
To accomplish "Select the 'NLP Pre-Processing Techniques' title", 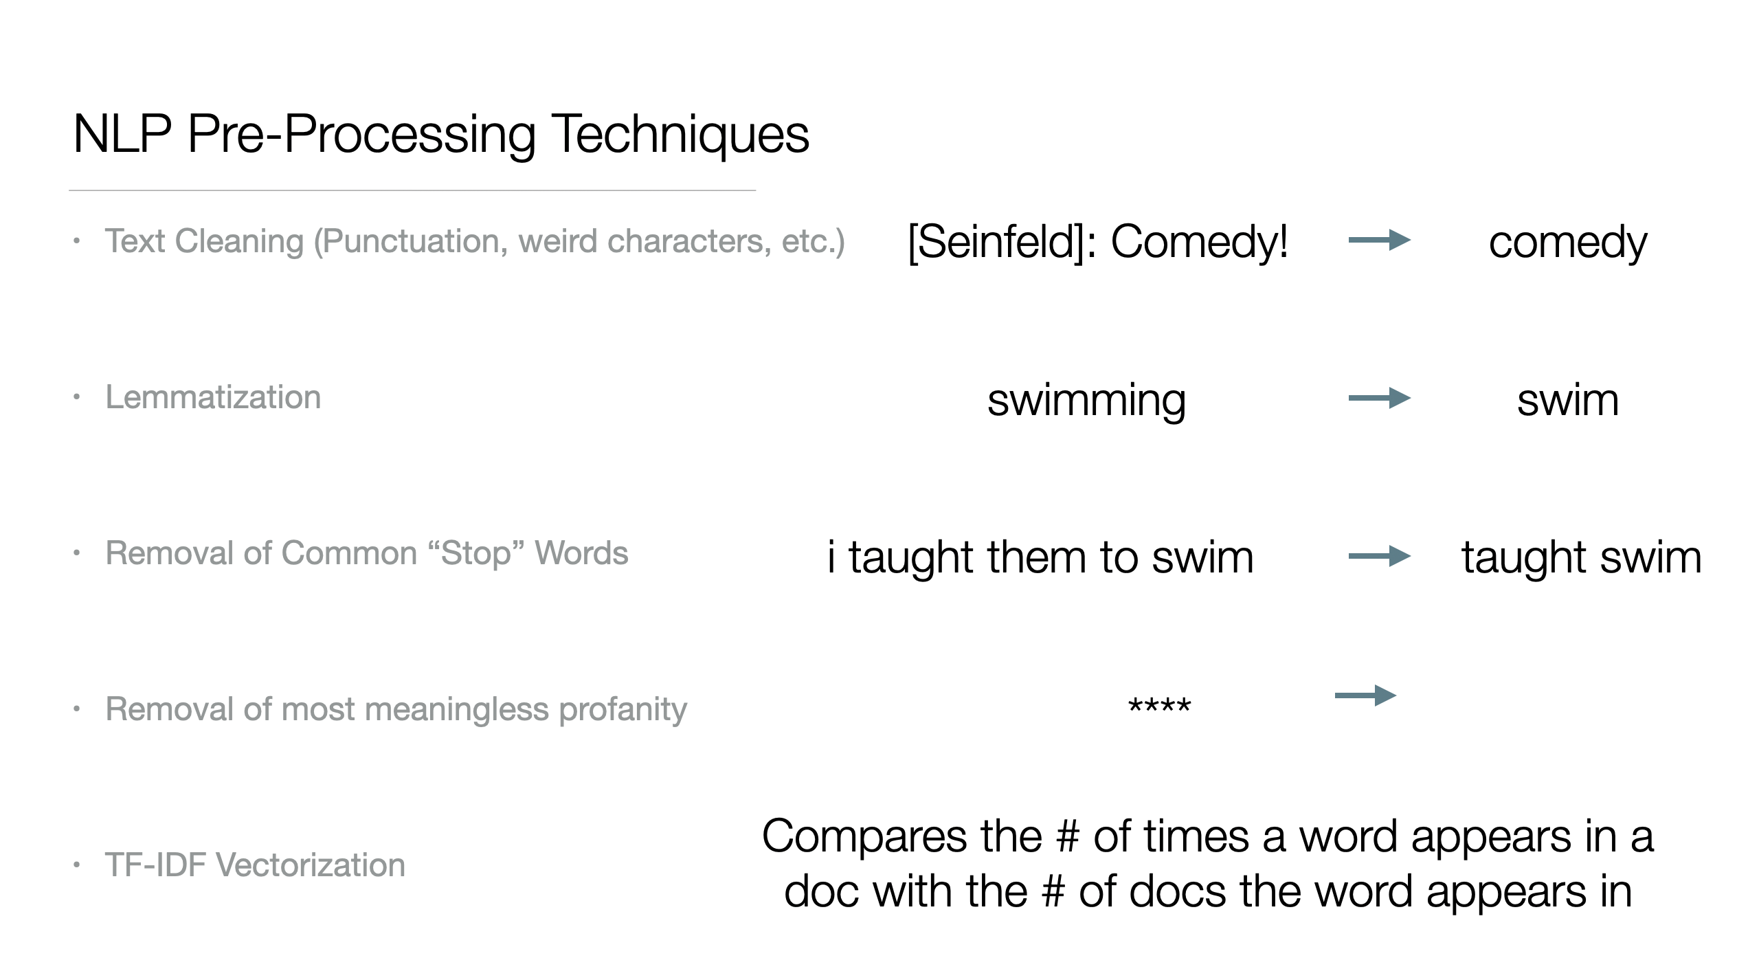I will (x=441, y=134).
